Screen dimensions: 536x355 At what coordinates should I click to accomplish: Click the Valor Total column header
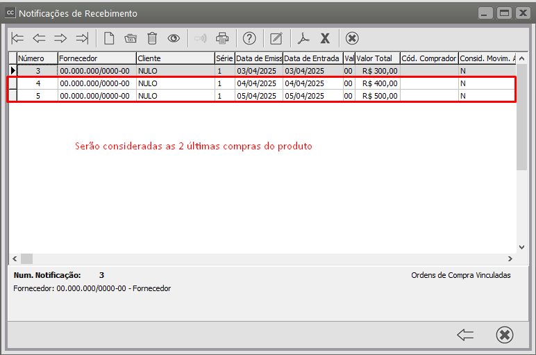377,58
